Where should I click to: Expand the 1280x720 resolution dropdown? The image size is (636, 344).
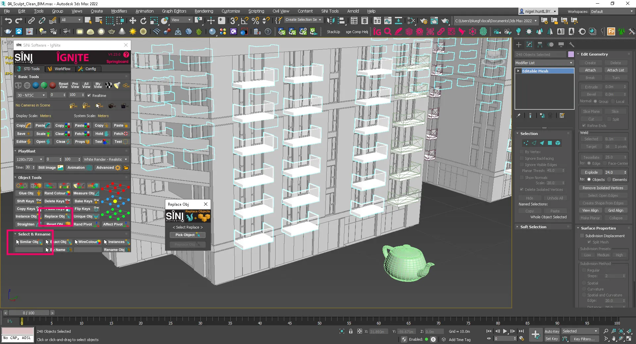click(x=29, y=159)
